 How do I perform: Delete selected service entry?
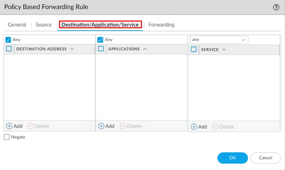[223, 127]
